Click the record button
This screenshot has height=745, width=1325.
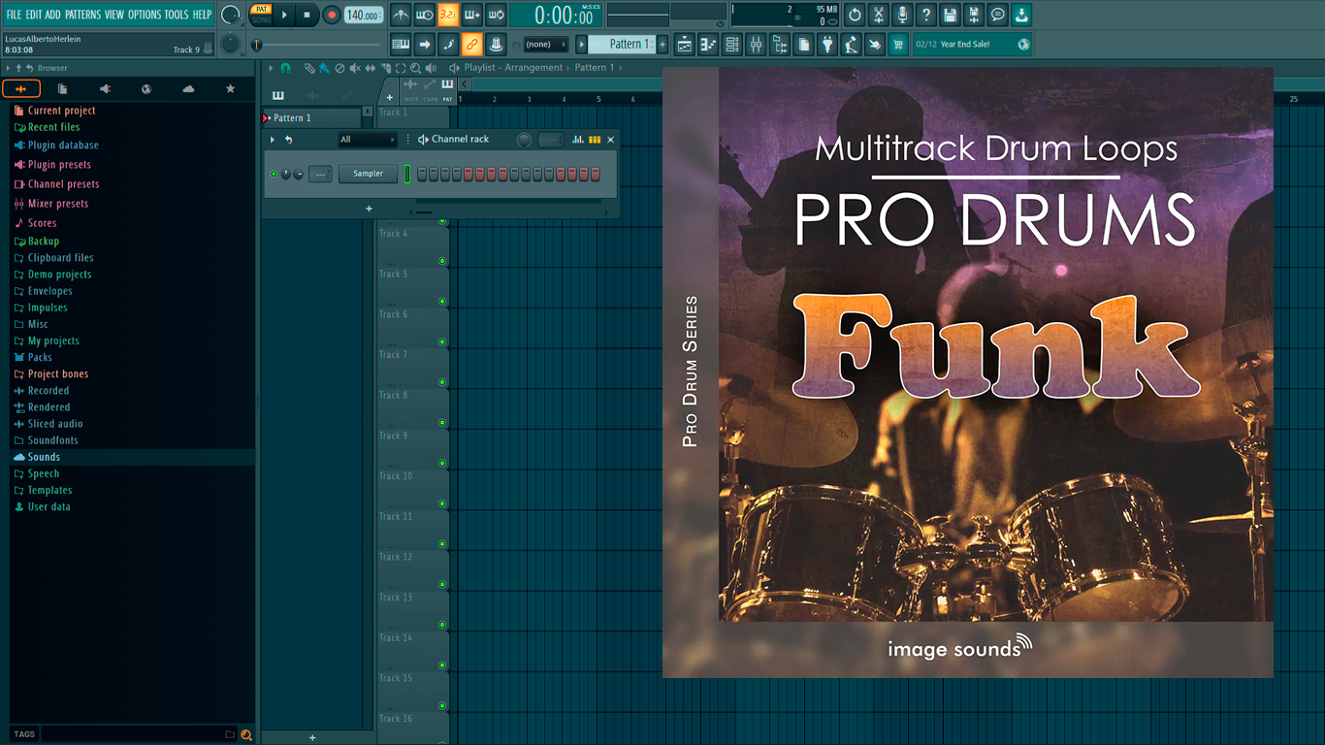click(x=332, y=15)
